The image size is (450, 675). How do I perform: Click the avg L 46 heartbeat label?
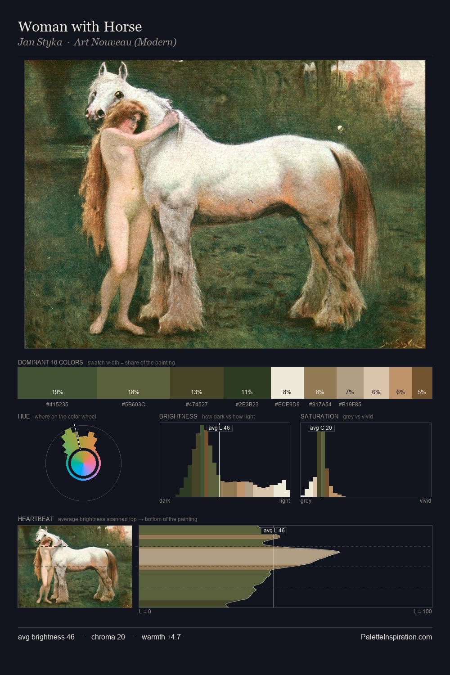[274, 531]
